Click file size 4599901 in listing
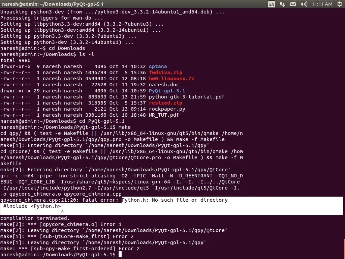 tap(96, 79)
